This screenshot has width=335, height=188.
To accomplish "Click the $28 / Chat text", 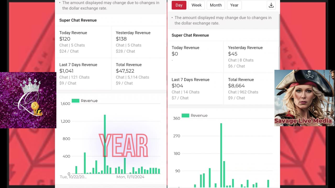I will [x=125, y=51].
